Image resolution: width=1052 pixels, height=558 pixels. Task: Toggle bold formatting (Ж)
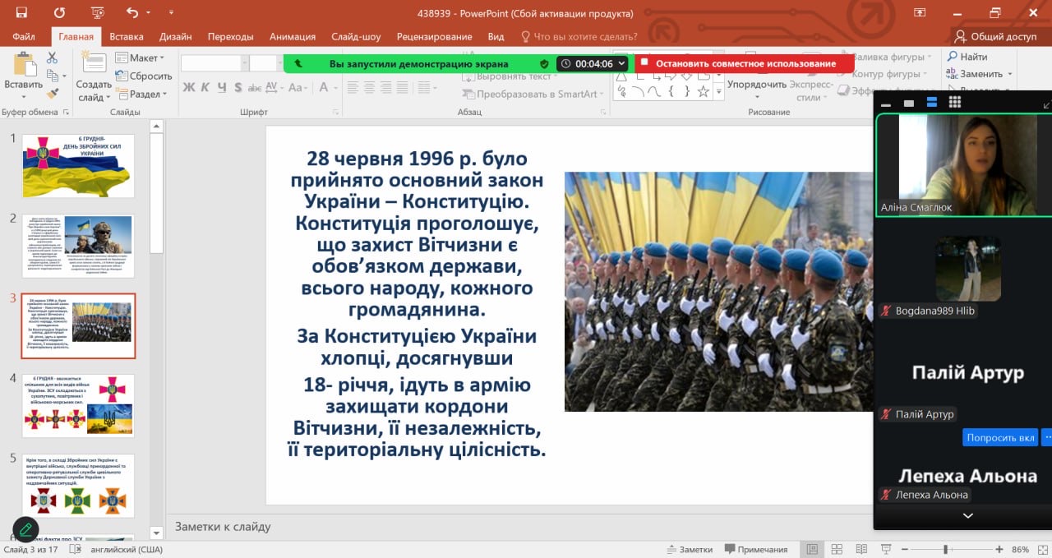tap(188, 88)
